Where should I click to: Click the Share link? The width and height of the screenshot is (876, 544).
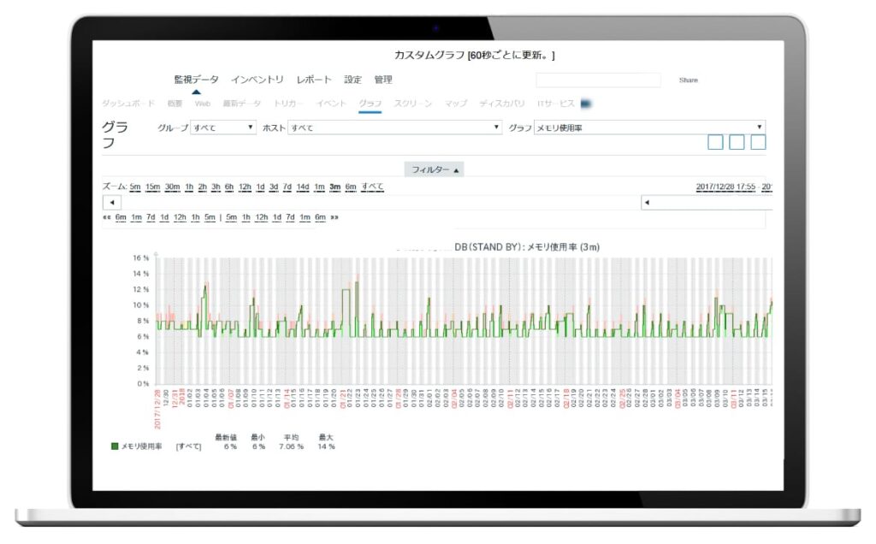tap(688, 80)
